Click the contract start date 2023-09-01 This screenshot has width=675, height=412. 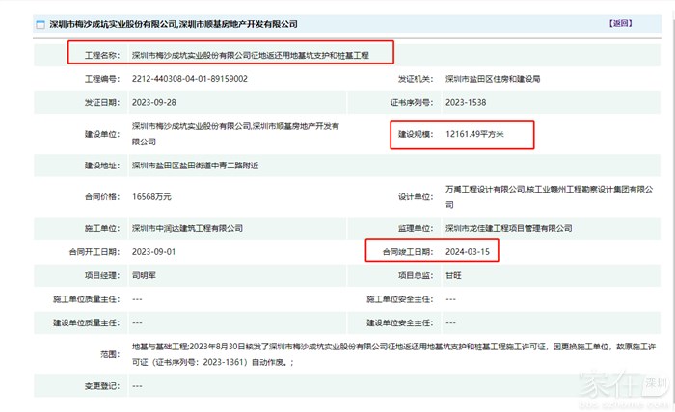(x=154, y=251)
